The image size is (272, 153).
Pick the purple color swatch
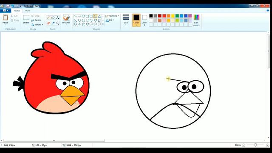coord(190,16)
